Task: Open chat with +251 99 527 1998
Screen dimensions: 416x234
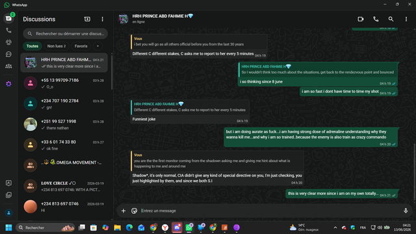Action: 64,124
